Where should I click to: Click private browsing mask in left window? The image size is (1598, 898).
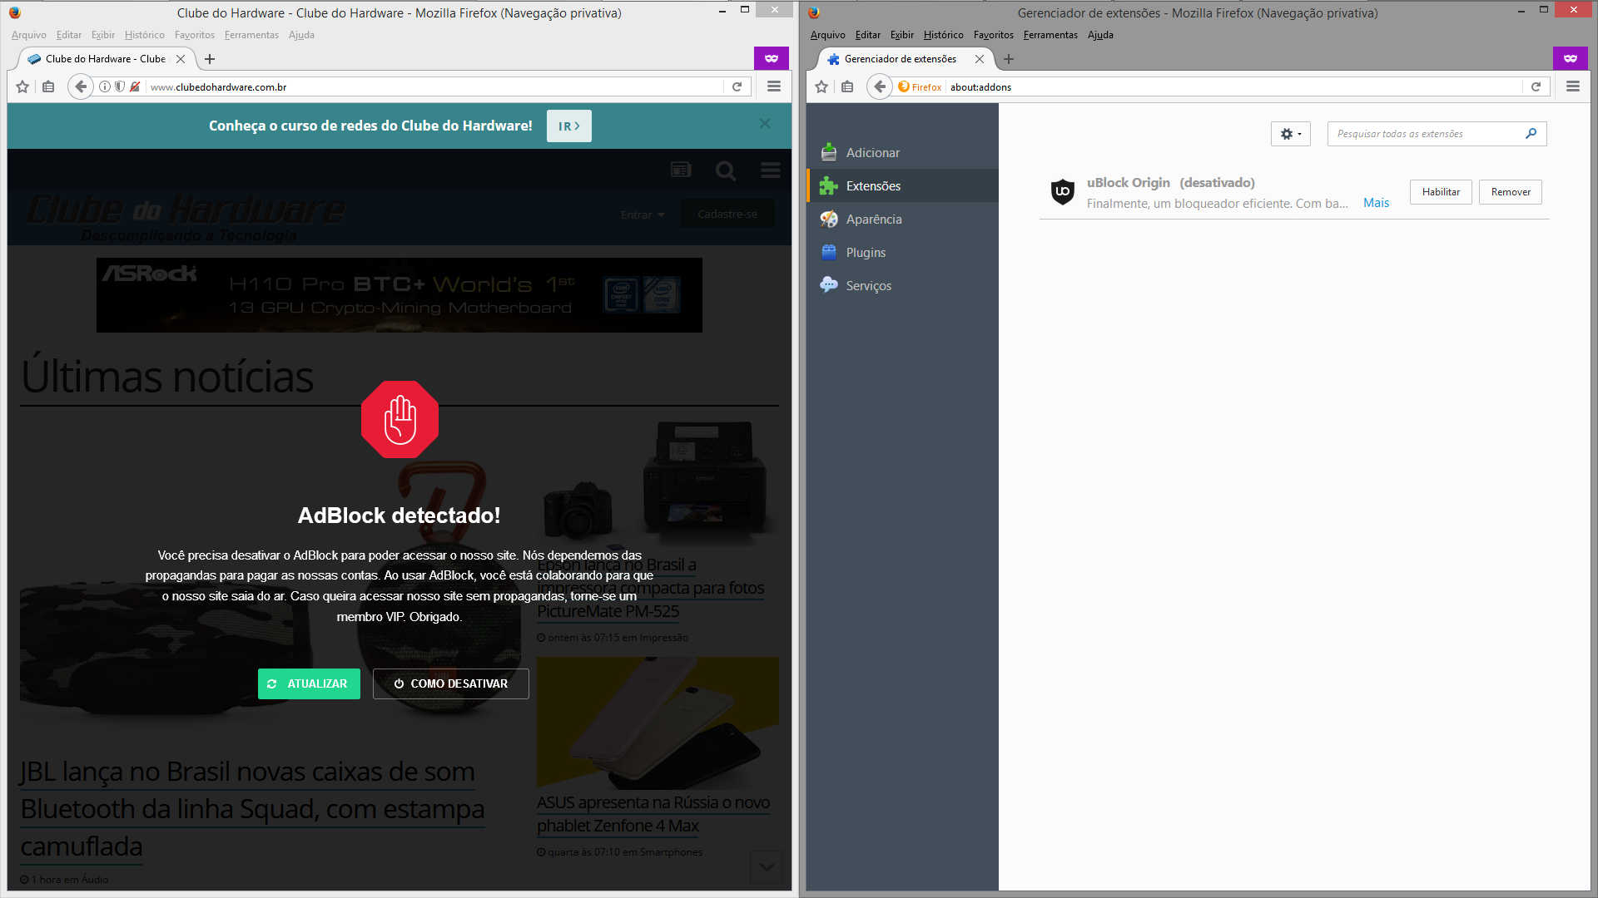772,58
